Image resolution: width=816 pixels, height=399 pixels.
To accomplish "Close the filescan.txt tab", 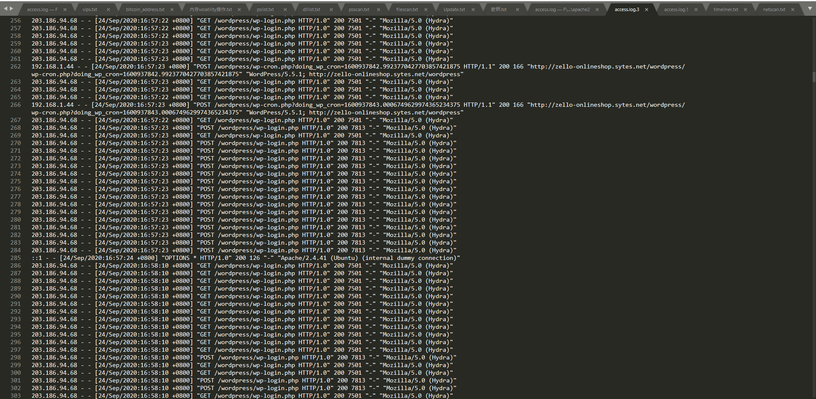I will [x=426, y=9].
